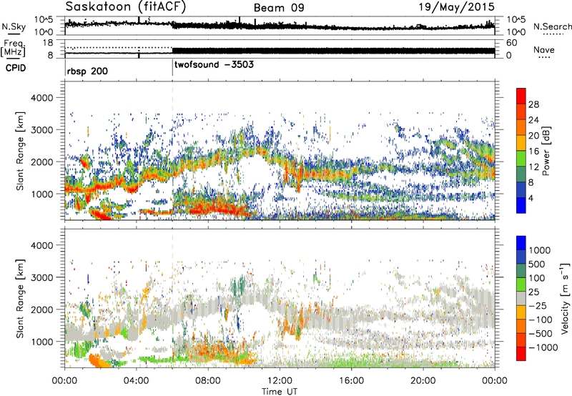Click the '2000' tick of the power panel

pyautogui.click(x=43, y=162)
